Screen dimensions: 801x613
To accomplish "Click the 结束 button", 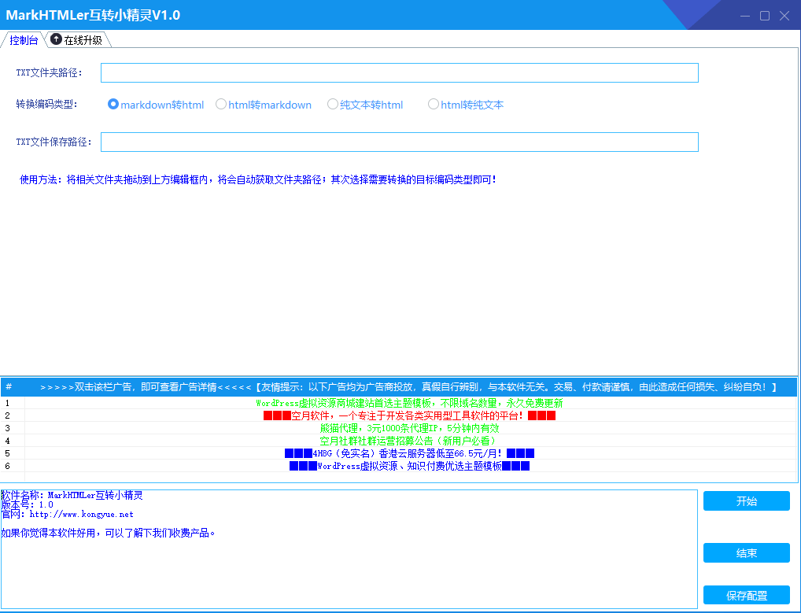I will (745, 552).
